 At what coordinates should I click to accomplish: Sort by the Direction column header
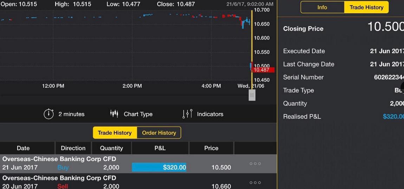(73, 148)
